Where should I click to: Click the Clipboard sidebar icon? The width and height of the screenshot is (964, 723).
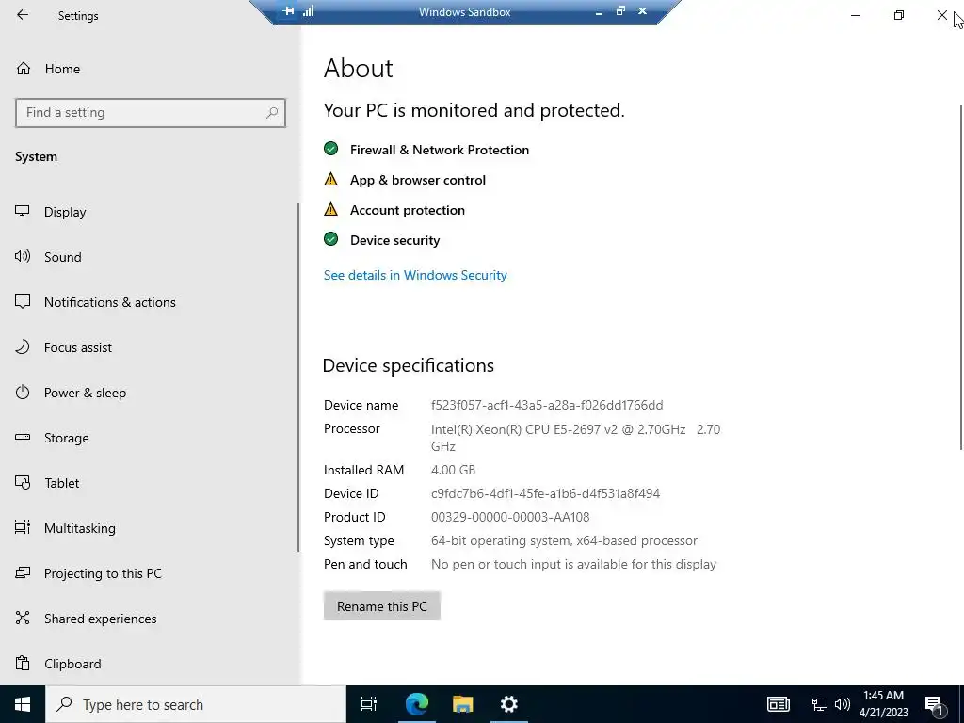[23, 664]
